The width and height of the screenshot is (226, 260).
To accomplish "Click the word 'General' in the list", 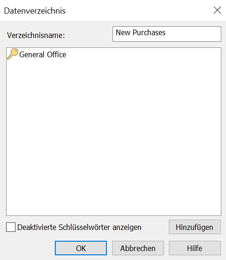I will coord(32,54).
